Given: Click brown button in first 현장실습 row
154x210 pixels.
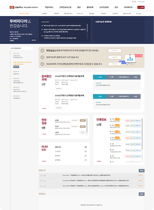Looking at the screenshot, I should 83,120.
